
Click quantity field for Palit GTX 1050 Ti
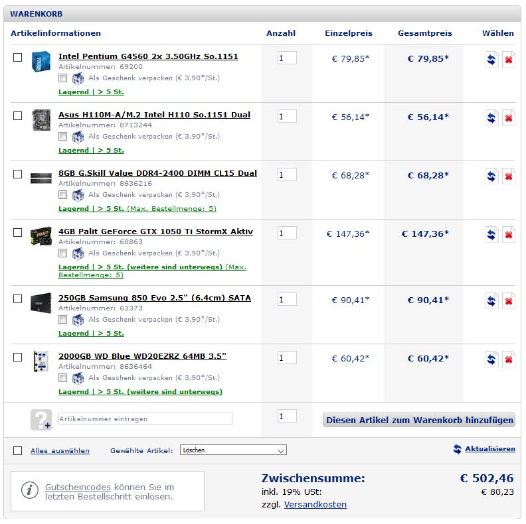click(x=287, y=233)
